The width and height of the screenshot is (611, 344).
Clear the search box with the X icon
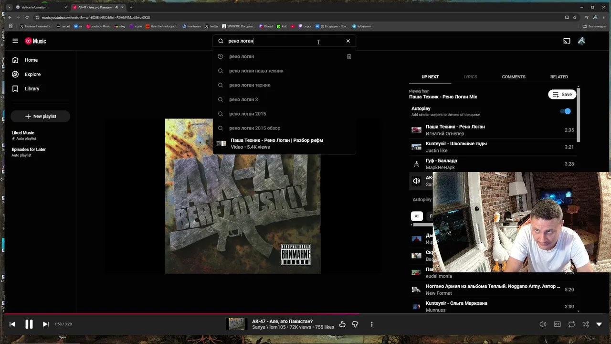pyautogui.click(x=348, y=41)
